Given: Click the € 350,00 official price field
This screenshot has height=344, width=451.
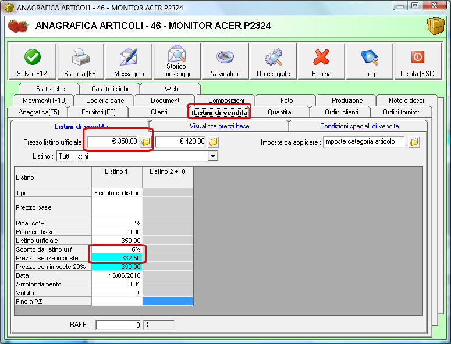Looking at the screenshot, I should (x=113, y=142).
